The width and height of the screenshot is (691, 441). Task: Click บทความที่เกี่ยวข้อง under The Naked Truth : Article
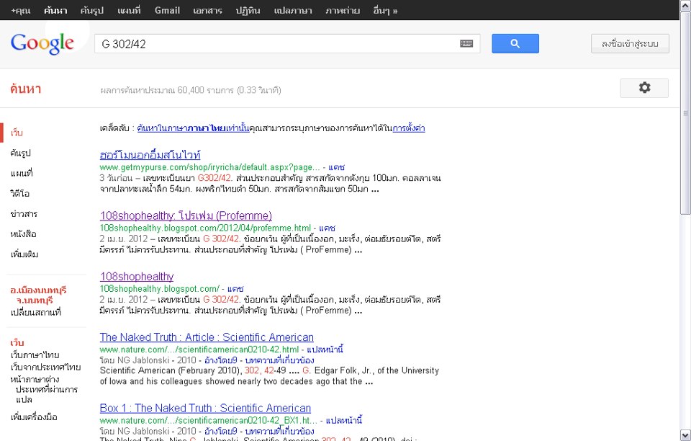279,360
